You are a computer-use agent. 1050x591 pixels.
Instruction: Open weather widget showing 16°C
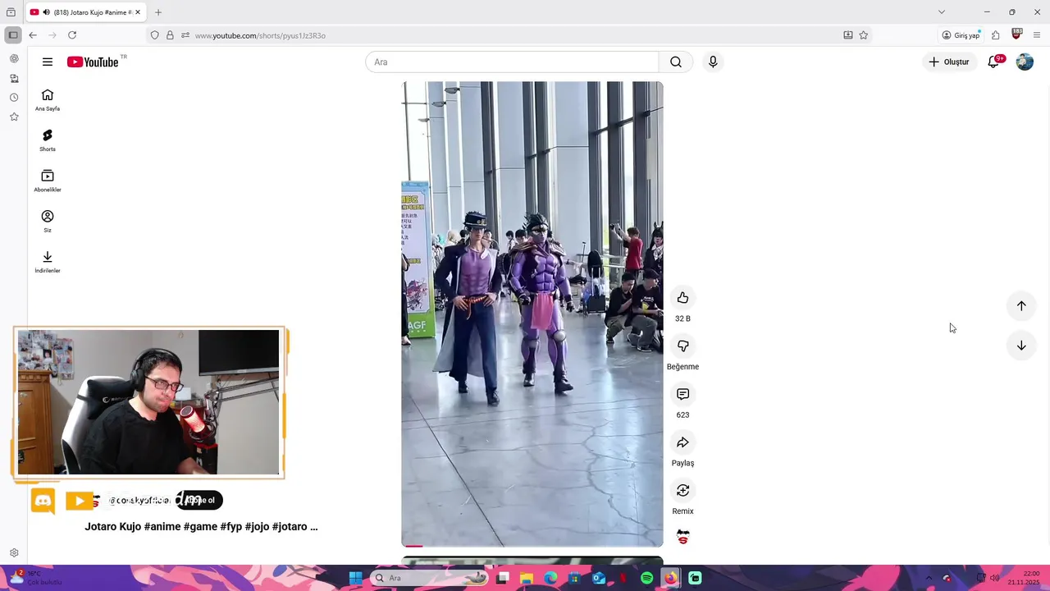point(34,578)
